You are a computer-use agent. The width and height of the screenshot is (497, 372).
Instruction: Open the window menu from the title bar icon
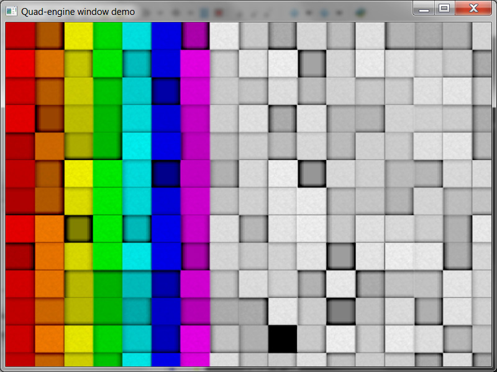pos(11,11)
